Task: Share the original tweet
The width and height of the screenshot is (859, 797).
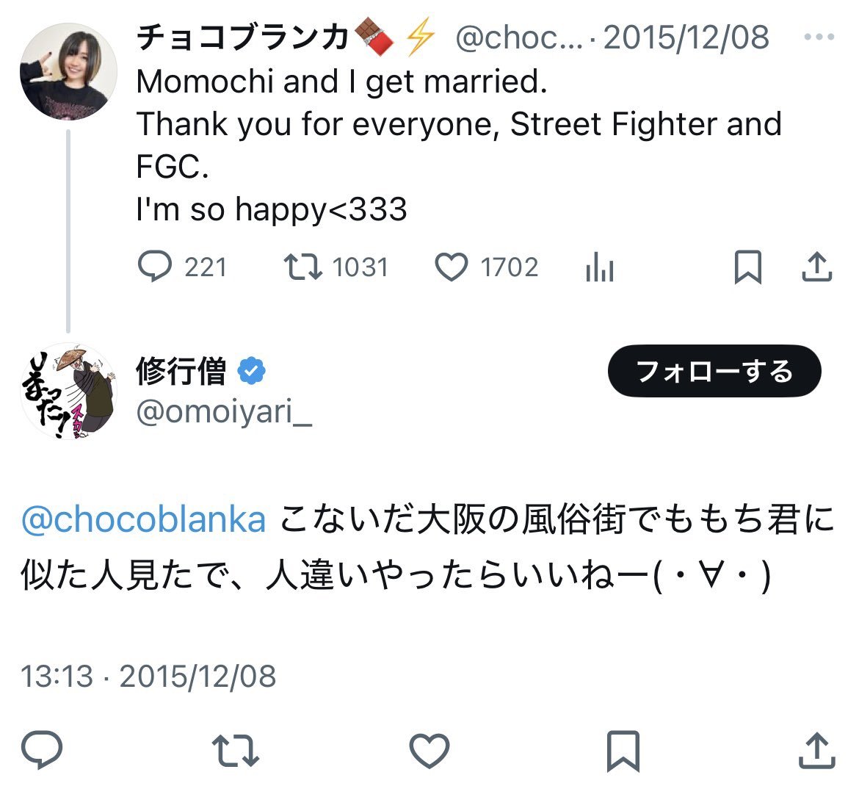Action: coord(816,267)
